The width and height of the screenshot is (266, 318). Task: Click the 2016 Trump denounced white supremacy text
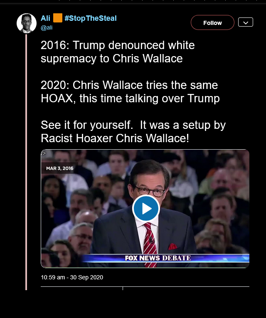pyautogui.click(x=118, y=52)
